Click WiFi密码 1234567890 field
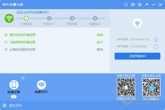The image size is (165, 110). click(132, 46)
